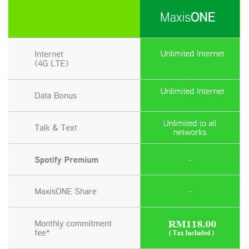This screenshot has width=249, height=249.
Task: Click the dash in the MaxisONE Share row
Action: [190, 191]
